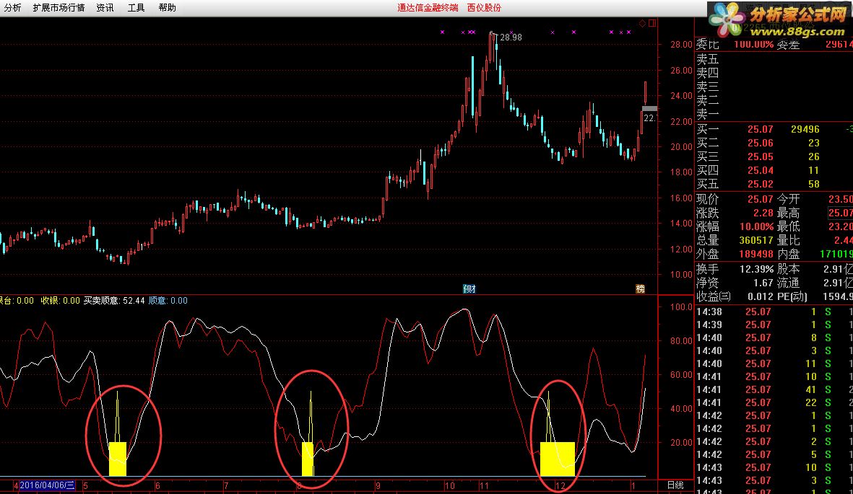Click the blue 预财 marker under the chart

469,288
